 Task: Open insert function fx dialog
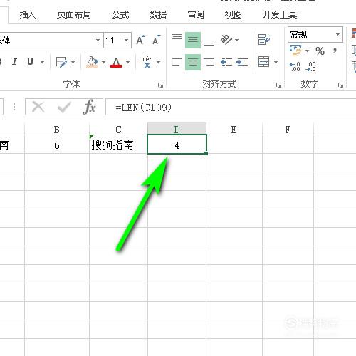pyautogui.click(x=90, y=107)
